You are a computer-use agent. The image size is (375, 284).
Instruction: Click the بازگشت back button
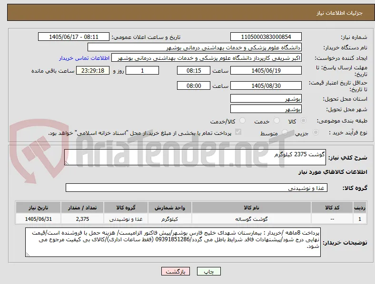(176, 271)
